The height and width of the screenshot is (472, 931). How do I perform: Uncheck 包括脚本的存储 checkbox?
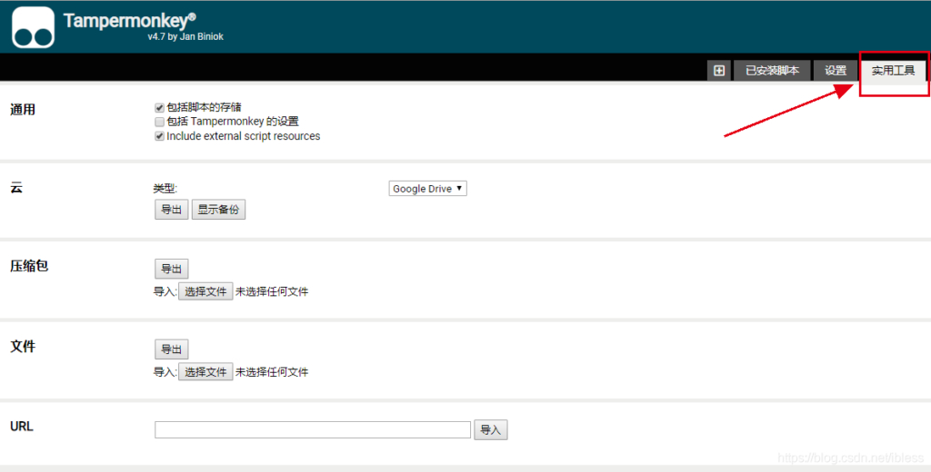(x=159, y=107)
